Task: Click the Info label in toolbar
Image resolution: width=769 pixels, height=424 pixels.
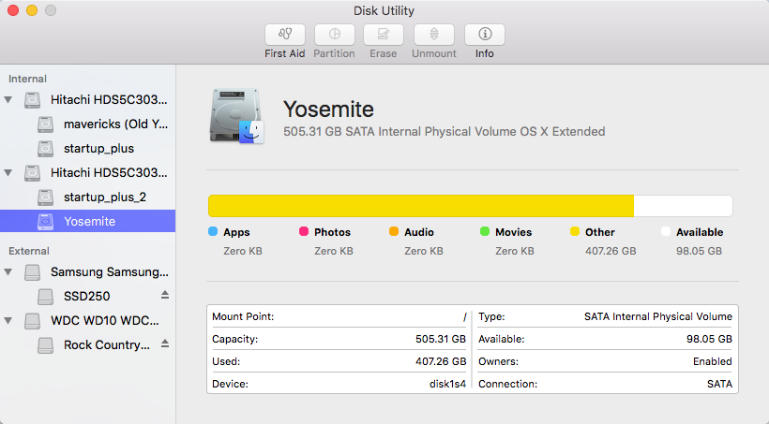Action: click(x=485, y=53)
